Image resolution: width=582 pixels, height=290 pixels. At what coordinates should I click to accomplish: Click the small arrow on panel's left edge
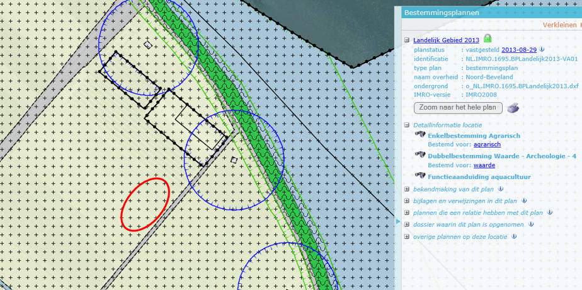pyautogui.click(x=398, y=222)
